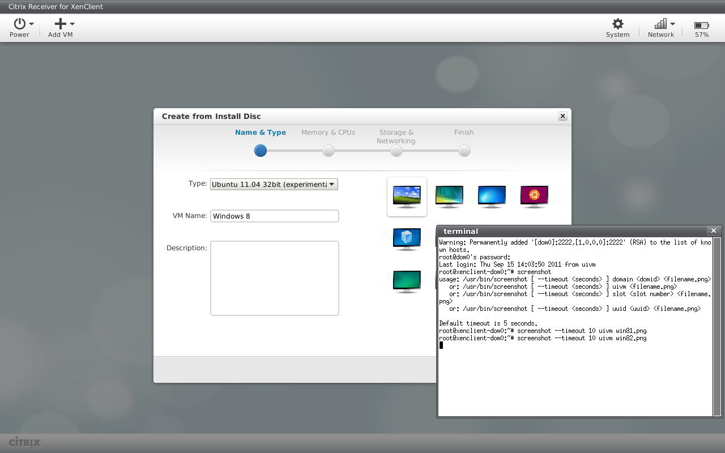Click terminal line ending in 'win81.png'
725x453 pixels.
click(x=543, y=331)
